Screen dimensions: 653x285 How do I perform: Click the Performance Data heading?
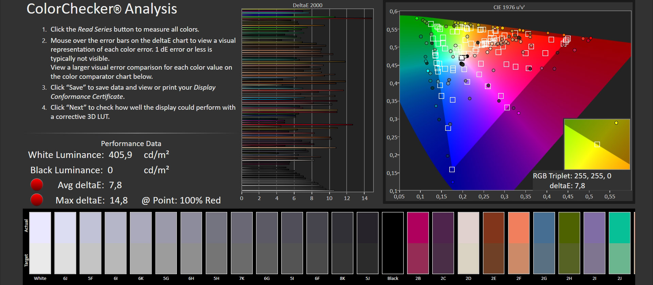tap(131, 144)
